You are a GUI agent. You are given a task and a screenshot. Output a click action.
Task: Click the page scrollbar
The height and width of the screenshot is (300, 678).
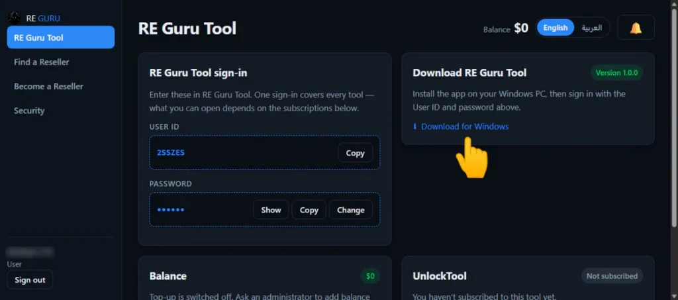673,119
